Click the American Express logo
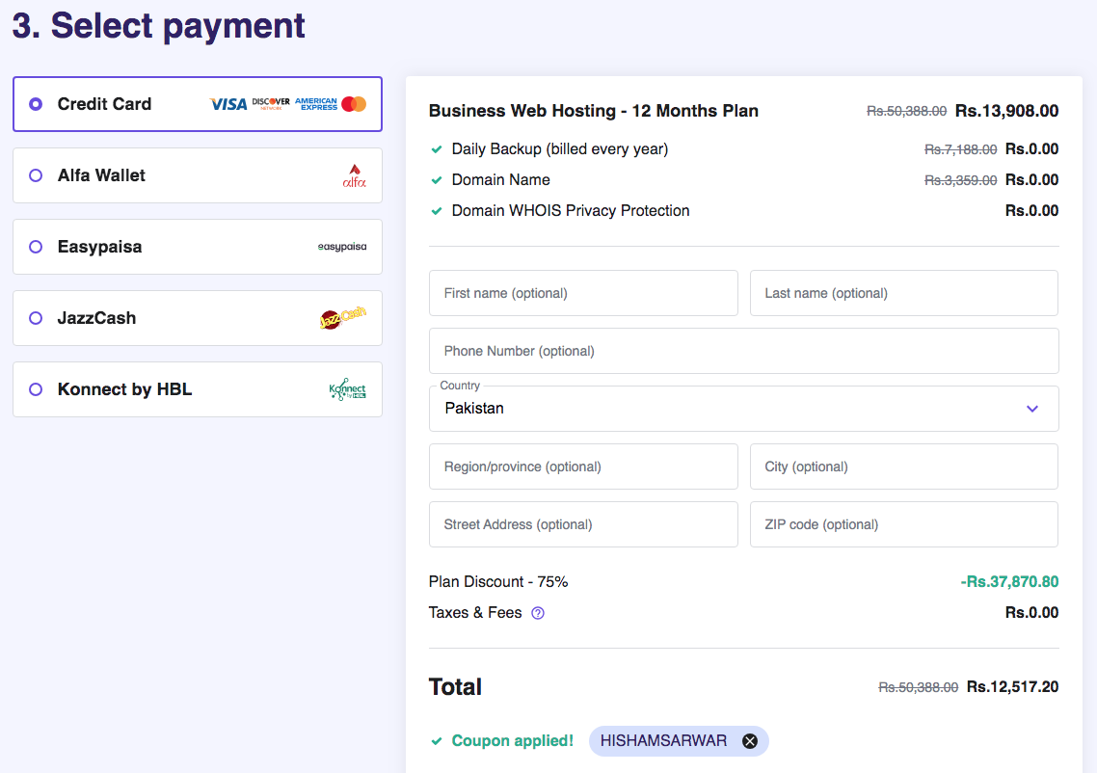Screen dimensions: 1097x773 316,104
